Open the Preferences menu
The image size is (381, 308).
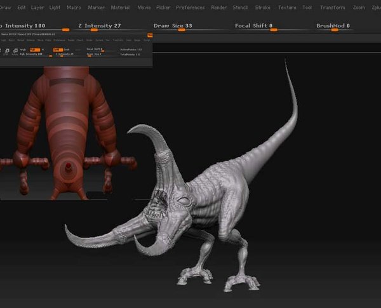tap(190, 8)
